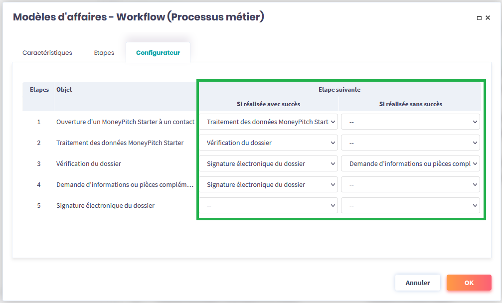The image size is (502, 303).
Task: Close the workflow dialog with X icon
Action: 488,18
